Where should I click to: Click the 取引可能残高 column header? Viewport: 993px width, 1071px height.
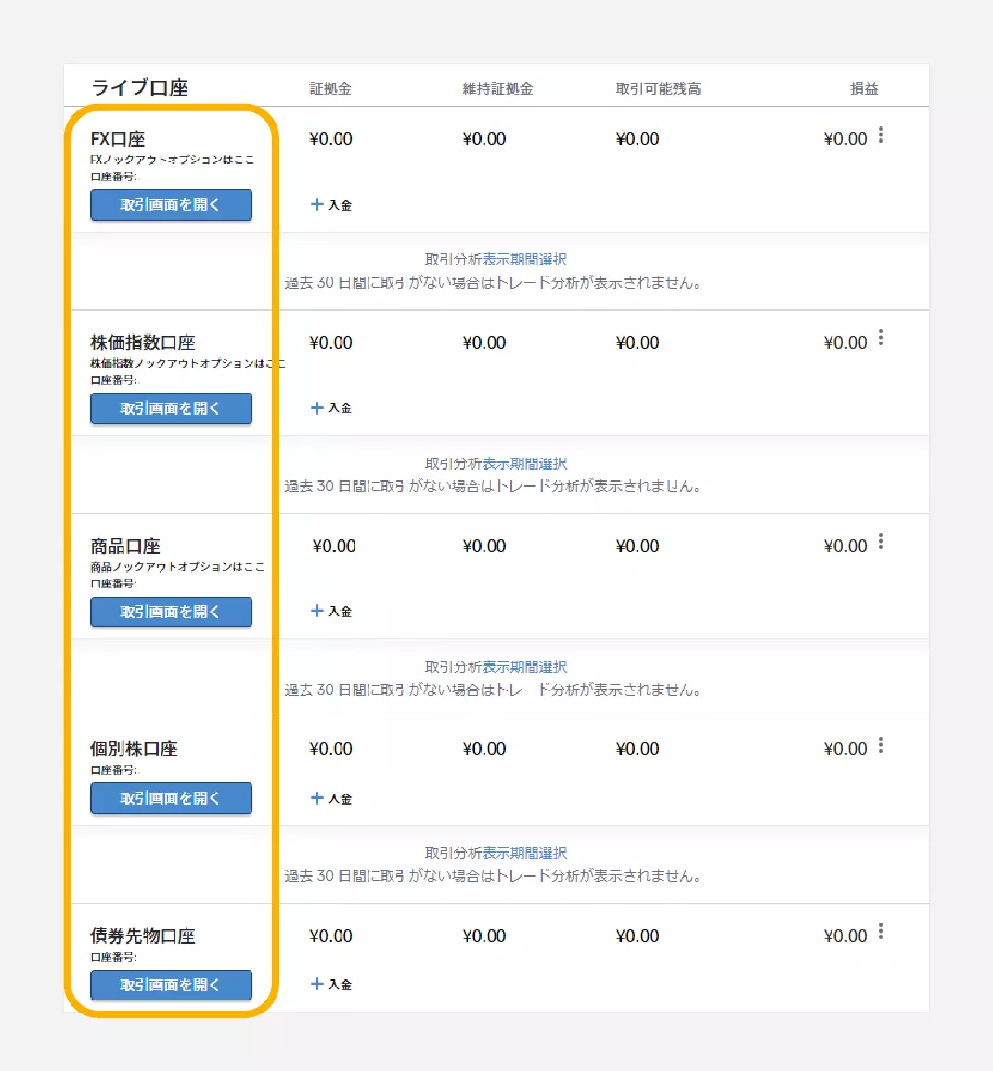pos(658,89)
